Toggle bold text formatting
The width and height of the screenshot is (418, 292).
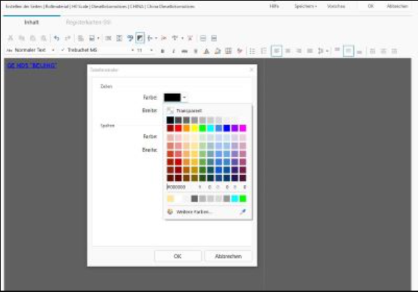(163, 51)
